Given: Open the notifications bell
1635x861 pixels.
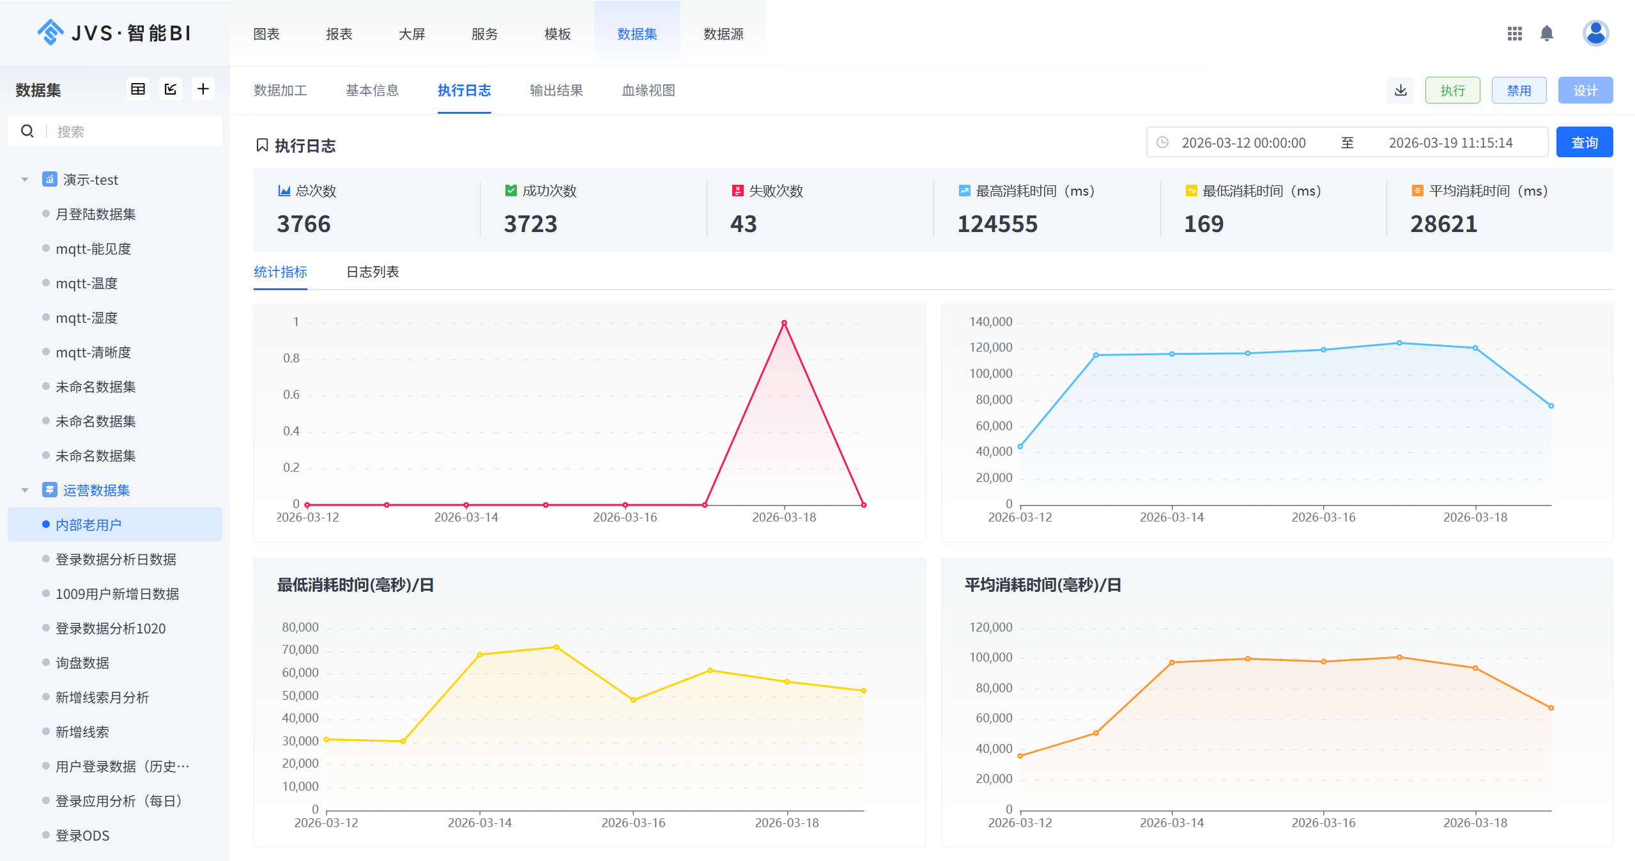Looking at the screenshot, I should click(1547, 33).
